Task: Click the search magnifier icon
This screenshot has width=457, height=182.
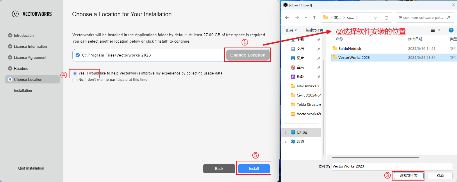Action: point(449,17)
